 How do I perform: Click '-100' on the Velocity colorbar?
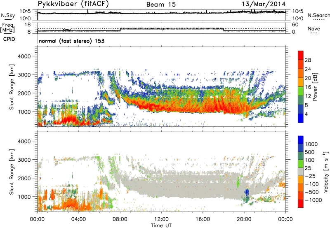pos(311,184)
